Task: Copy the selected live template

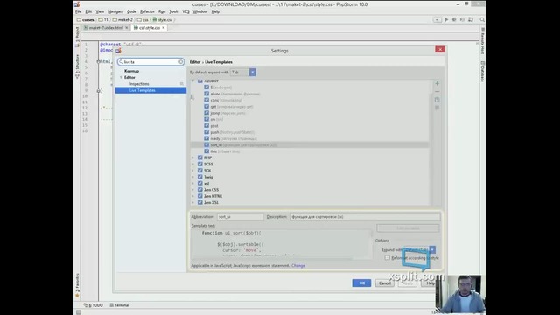Action: tap(437, 100)
